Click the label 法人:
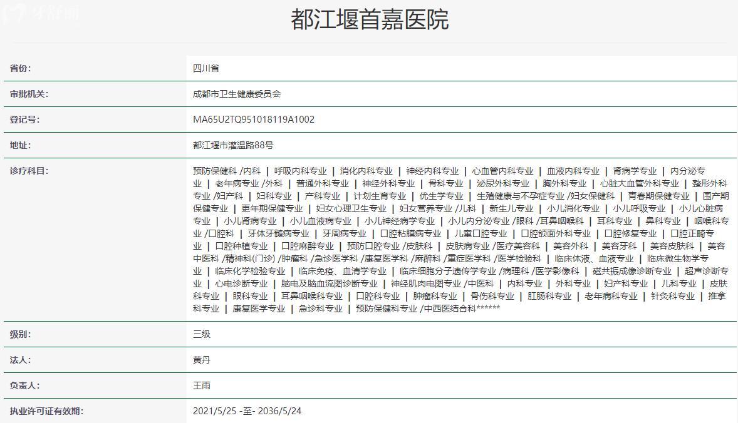The height and width of the screenshot is (423, 738). click(x=20, y=360)
